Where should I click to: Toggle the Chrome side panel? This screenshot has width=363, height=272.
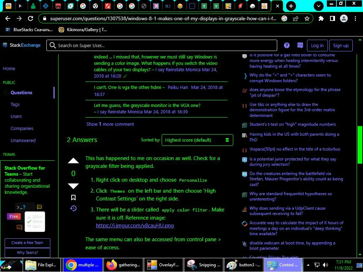click(333, 18)
